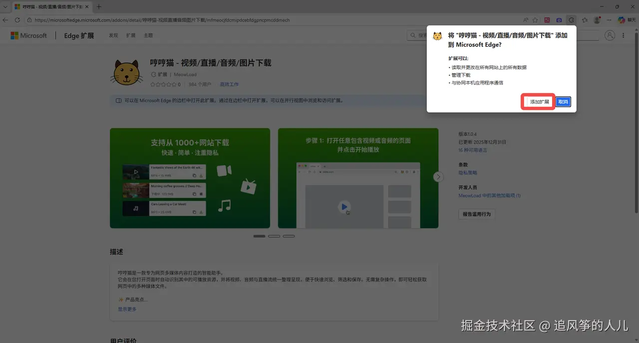Select the first carousel page indicator
Screen dimensions: 639x343
259,236
